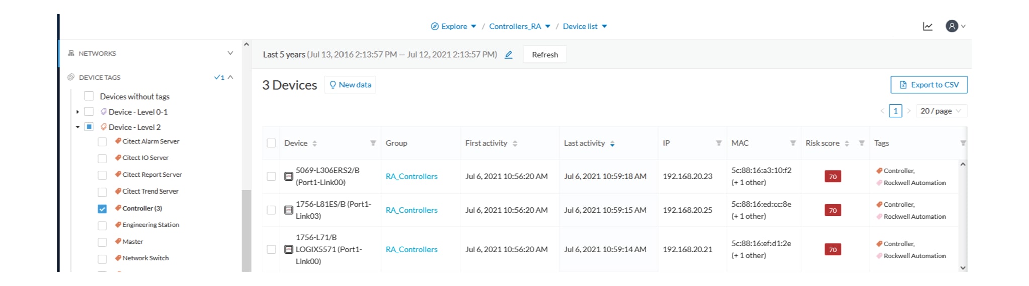This screenshot has height=286, width=1029.
Task: Sort by Last activity arrows
Action: [612, 143]
